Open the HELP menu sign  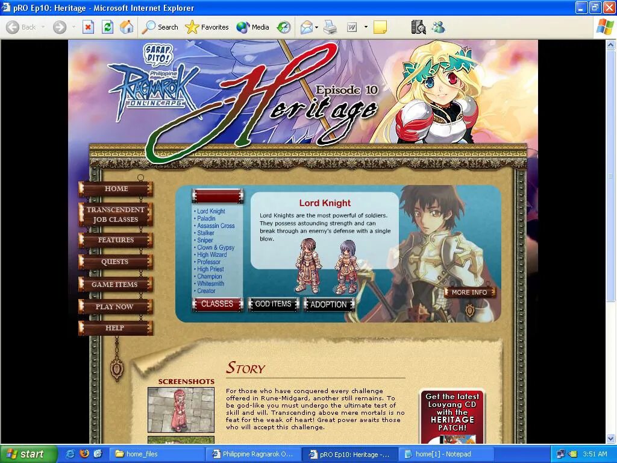[x=115, y=328]
